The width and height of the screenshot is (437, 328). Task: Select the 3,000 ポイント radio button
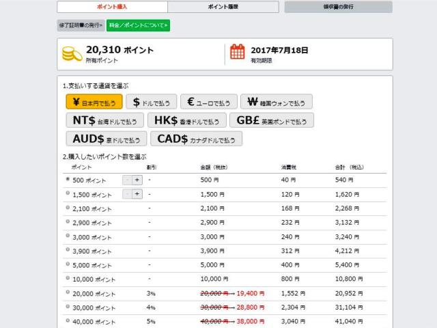tap(68, 235)
